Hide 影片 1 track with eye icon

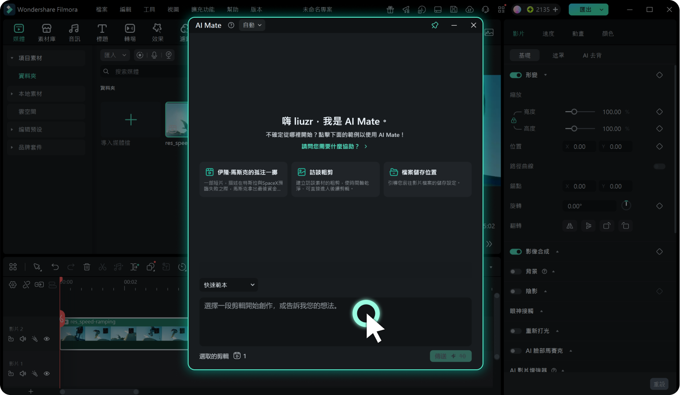(x=46, y=373)
